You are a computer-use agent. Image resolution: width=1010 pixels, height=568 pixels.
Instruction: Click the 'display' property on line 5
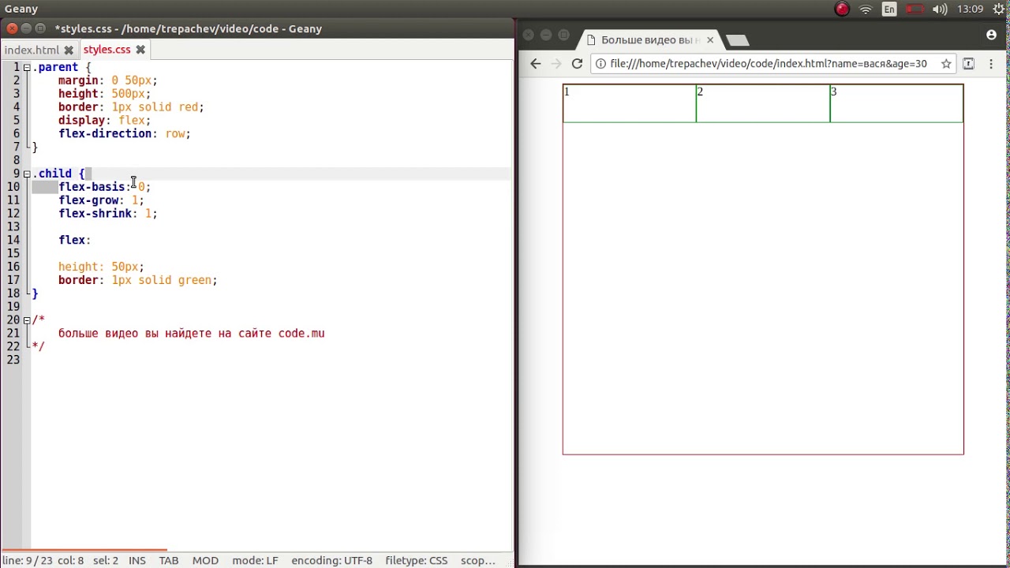click(81, 121)
